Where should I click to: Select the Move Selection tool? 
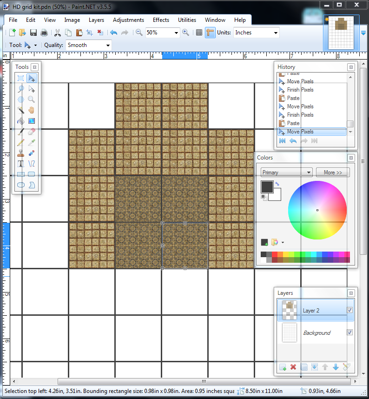pyautogui.click(x=32, y=89)
